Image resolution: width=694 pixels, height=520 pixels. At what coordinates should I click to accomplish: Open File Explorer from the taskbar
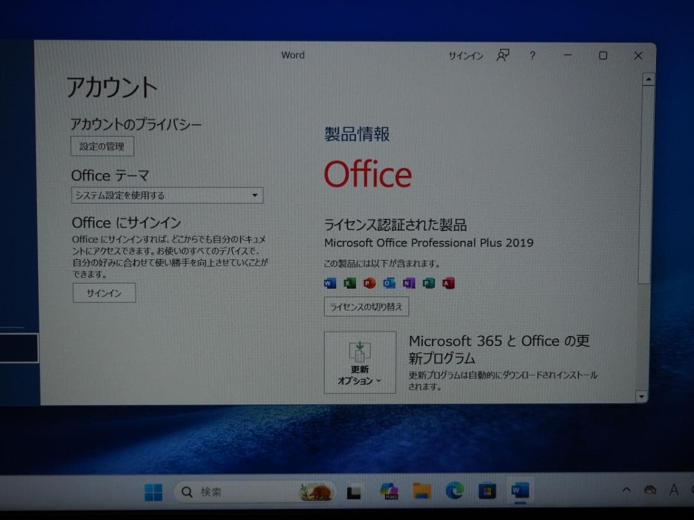[422, 491]
